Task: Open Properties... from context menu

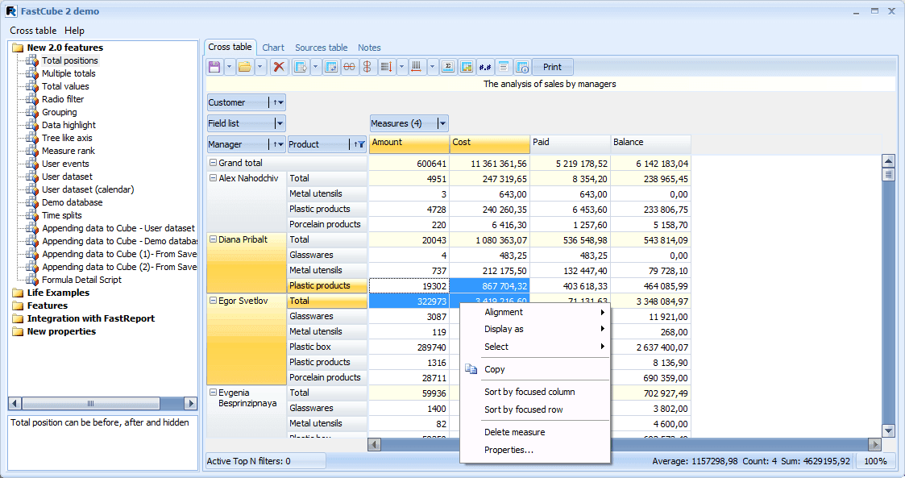Action: 535,451
